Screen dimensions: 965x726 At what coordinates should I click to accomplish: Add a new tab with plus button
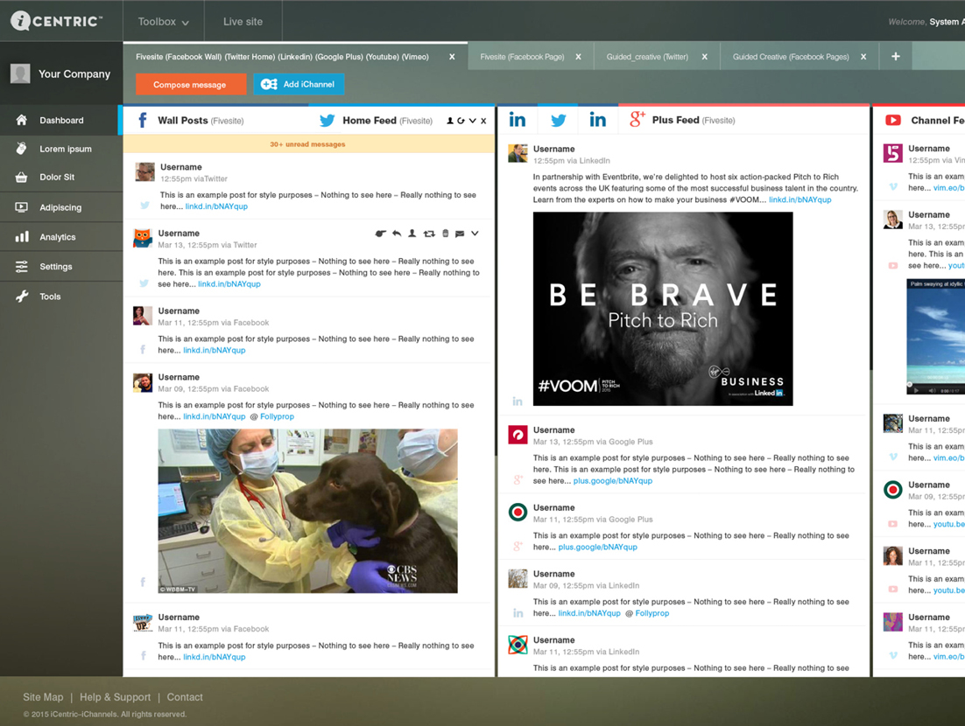(x=895, y=57)
